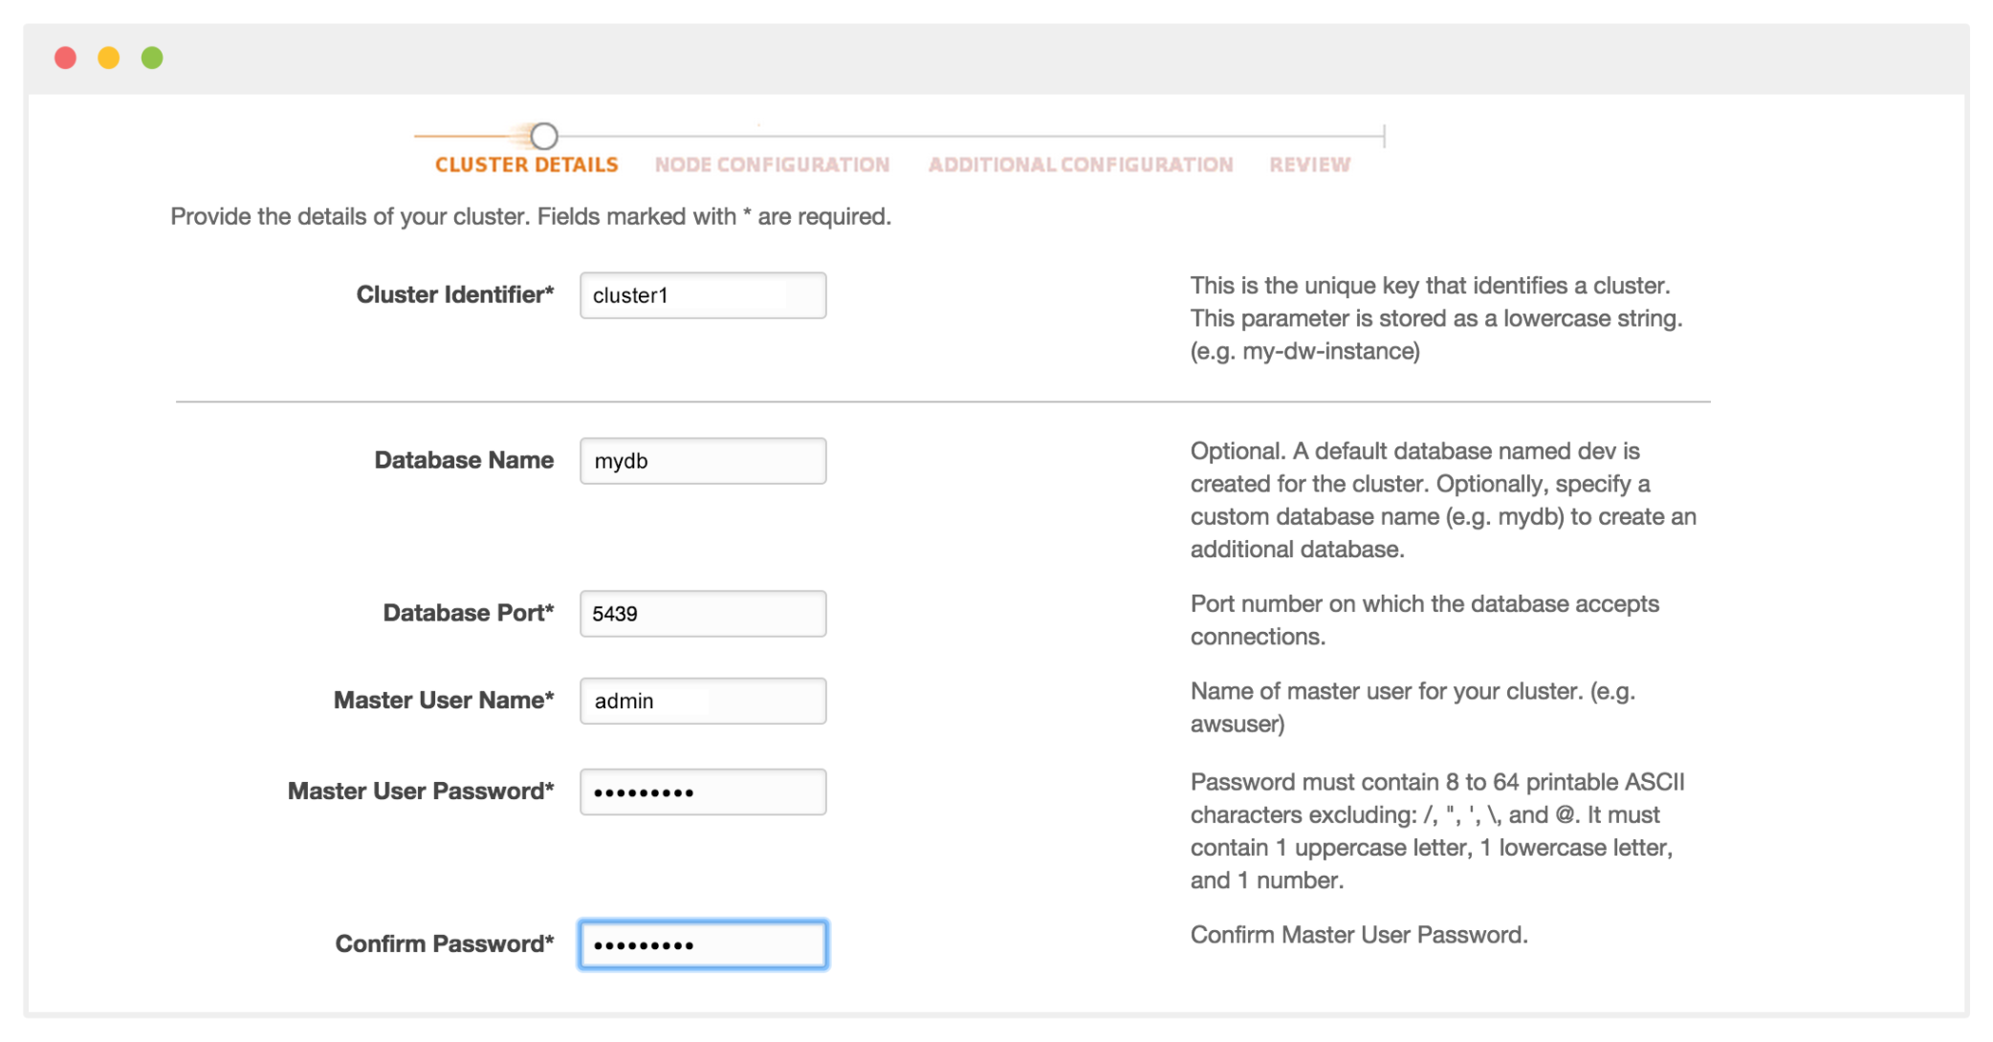Click the Master User Password field

[x=702, y=791]
